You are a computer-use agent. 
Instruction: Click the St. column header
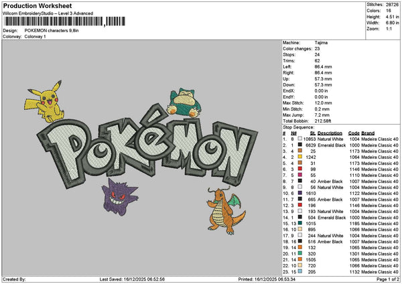click(x=312, y=133)
